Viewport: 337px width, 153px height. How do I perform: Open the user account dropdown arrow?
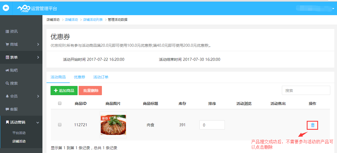point(333,9)
